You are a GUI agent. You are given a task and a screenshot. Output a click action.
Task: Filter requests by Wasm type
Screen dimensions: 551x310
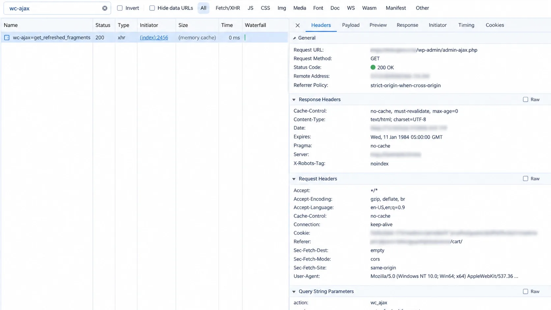(369, 8)
